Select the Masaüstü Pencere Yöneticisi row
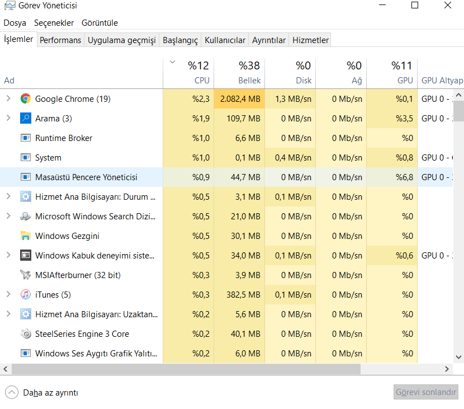This screenshot has height=409, width=464. pyautogui.click(x=86, y=177)
